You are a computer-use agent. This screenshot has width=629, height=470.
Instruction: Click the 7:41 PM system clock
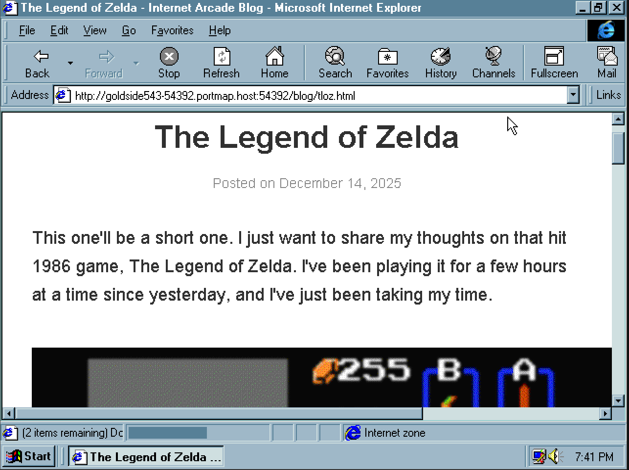594,457
